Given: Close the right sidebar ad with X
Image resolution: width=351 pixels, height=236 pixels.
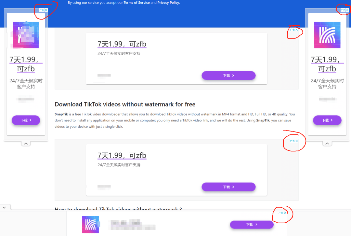Looking at the screenshot, I should 347,10.
